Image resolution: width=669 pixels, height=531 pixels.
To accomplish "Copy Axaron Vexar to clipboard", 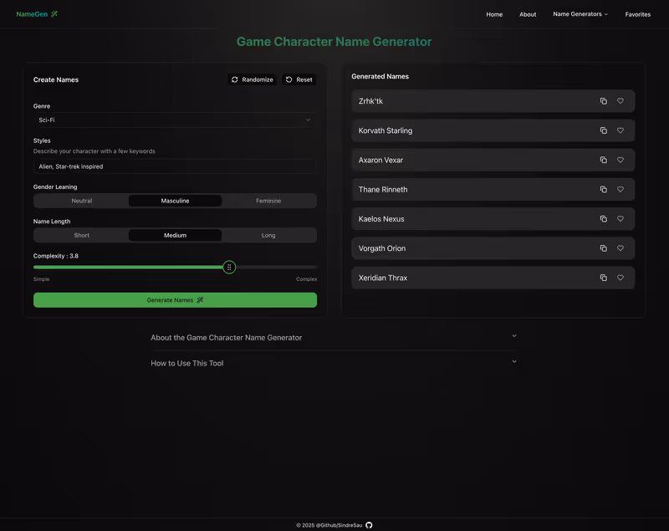I will [603, 160].
